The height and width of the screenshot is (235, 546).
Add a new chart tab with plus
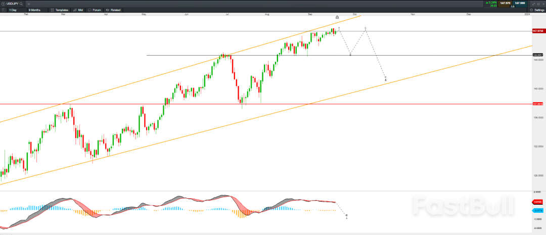(29, 4)
